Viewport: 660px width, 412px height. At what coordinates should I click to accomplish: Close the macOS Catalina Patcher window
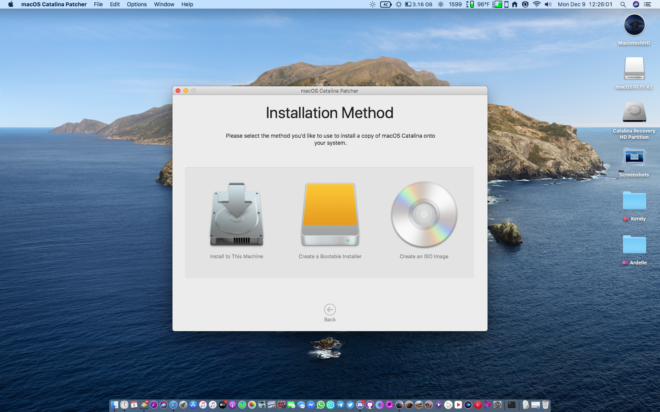178,91
